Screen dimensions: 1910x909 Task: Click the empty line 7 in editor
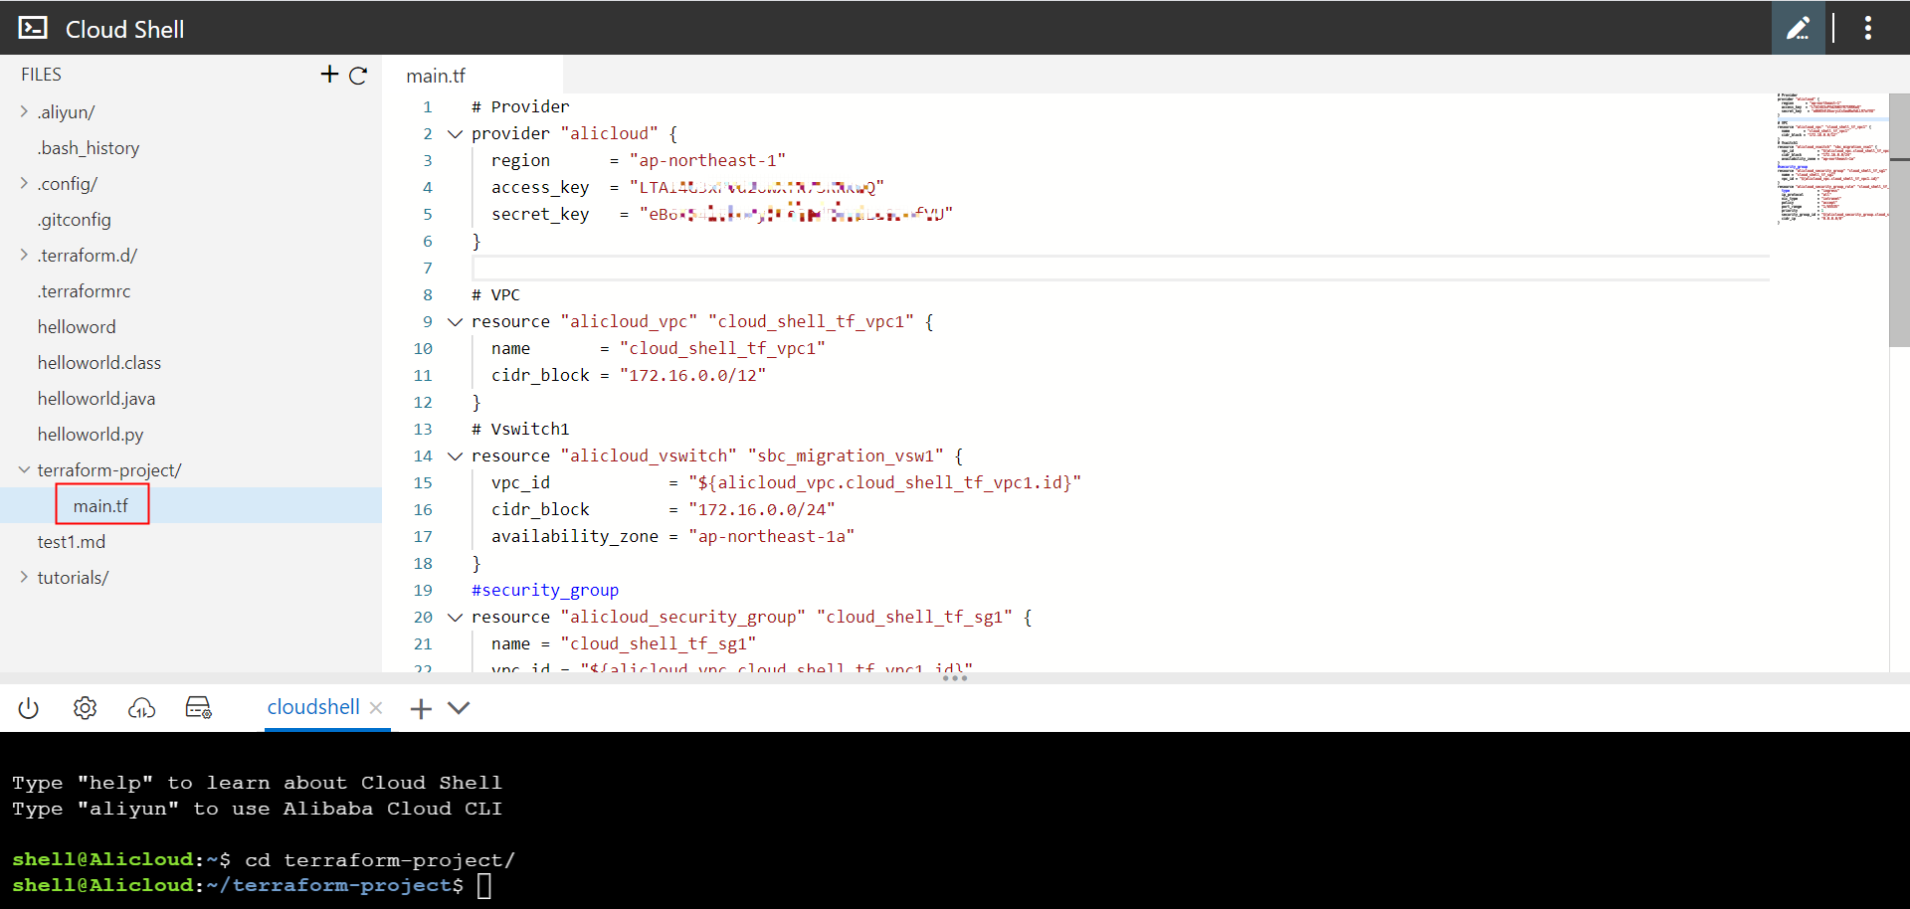coord(1120,269)
